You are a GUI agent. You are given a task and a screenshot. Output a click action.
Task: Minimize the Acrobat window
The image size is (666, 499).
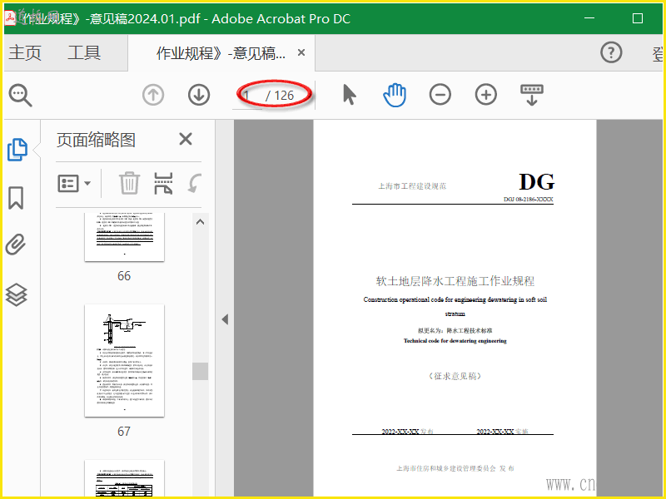[x=589, y=18]
